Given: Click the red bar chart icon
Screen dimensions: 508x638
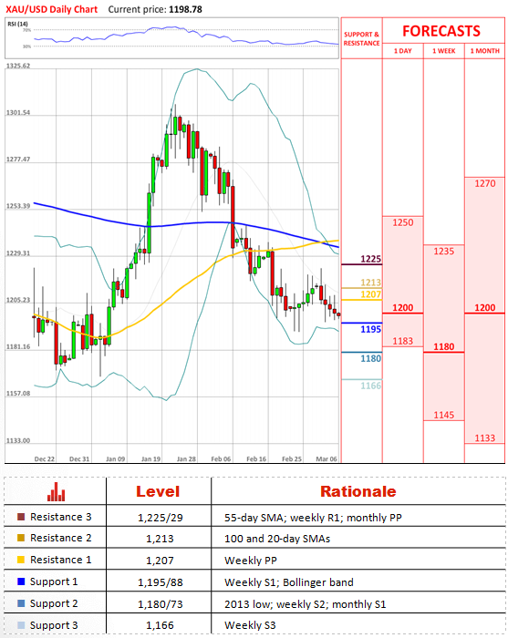Looking at the screenshot, I should pos(56,491).
